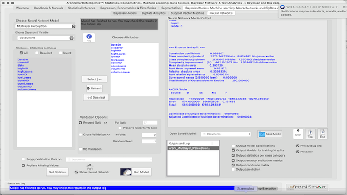
Task: Open the Dependent Variable closeLowes dropdown
Action: coord(45,38)
